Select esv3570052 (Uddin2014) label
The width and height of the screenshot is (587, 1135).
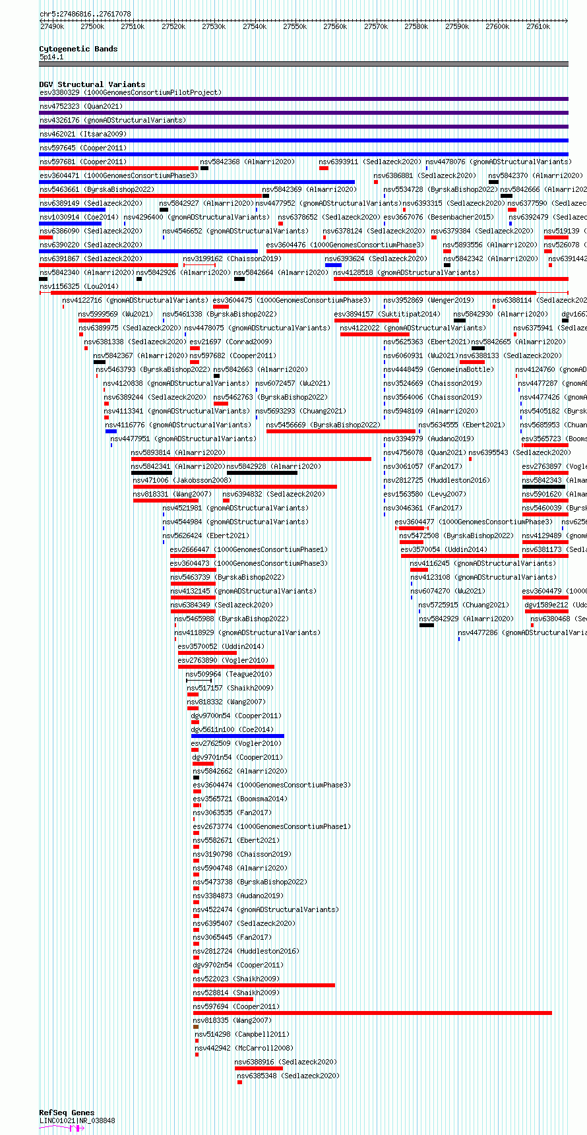[x=221, y=646]
